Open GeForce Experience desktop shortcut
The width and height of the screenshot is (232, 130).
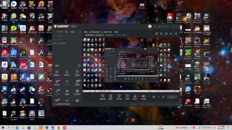(x=23, y=55)
